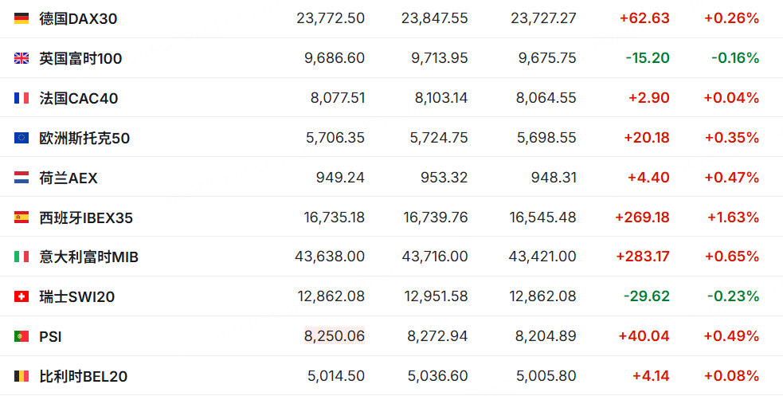Image resolution: width=783 pixels, height=396 pixels.
Task: Open the 欧洲斯托克50 index link
Action: click(x=84, y=138)
